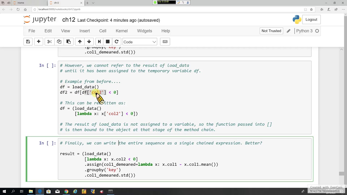Show tab previews chevron in browser
Image resolution: width=347 pixels, height=195 pixels.
pos(93,3)
